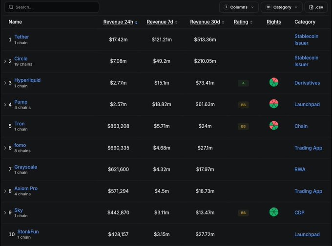Expand the Sky row

tap(5, 213)
